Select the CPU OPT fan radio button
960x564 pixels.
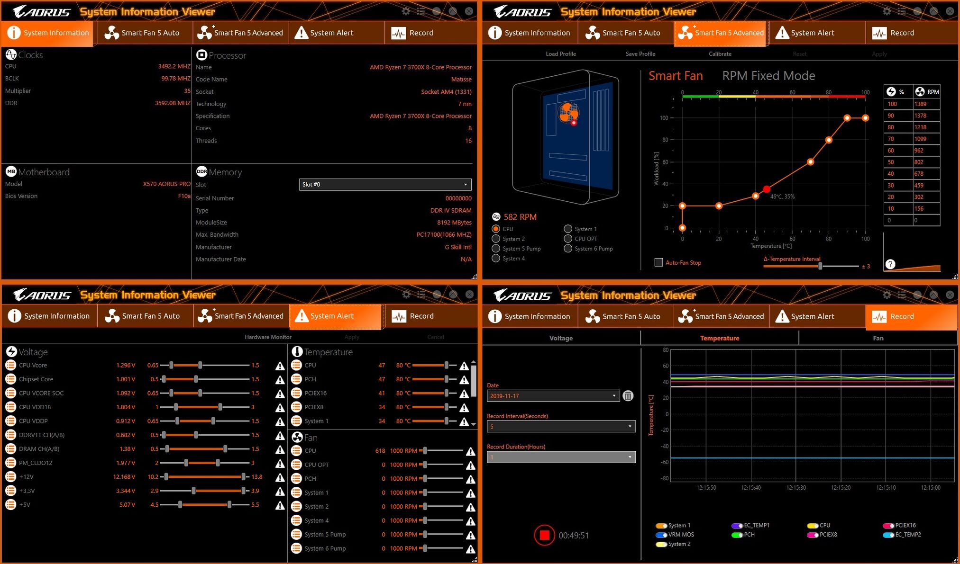[568, 239]
